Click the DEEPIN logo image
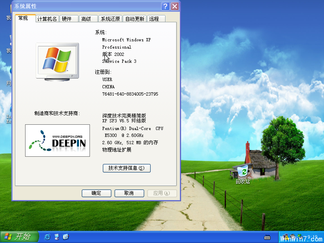This screenshot has height=243, width=324. click(58, 141)
